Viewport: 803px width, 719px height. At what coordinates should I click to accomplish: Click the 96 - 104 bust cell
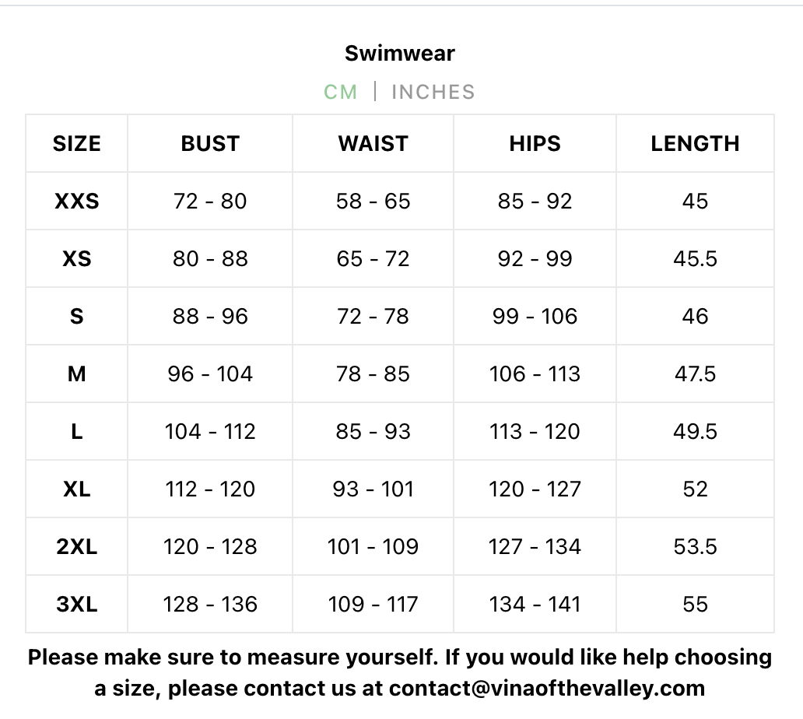click(210, 374)
